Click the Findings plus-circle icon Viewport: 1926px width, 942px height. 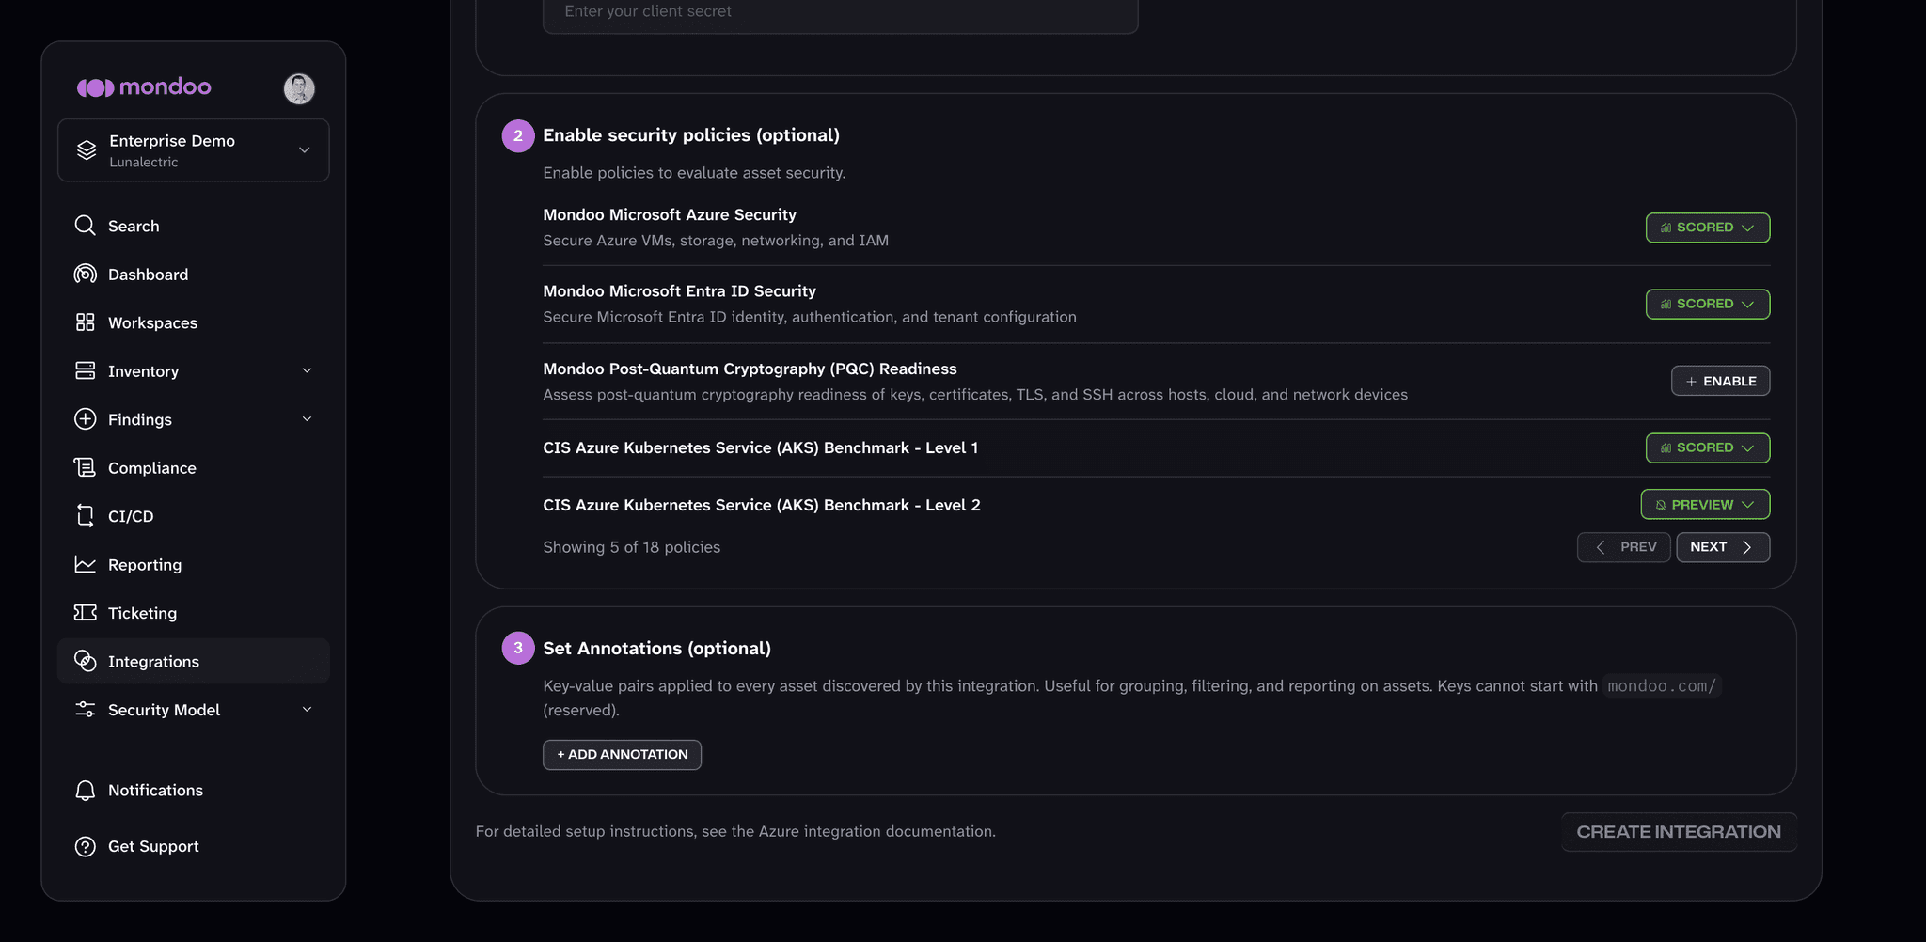pyautogui.click(x=85, y=419)
